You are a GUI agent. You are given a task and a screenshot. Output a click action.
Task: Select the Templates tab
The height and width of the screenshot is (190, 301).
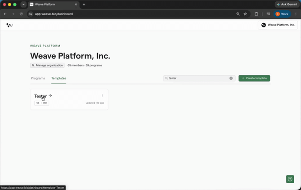point(58,78)
